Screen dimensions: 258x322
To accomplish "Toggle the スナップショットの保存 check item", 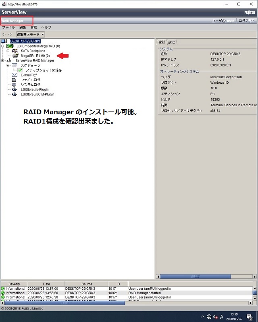I will [x=20, y=70].
